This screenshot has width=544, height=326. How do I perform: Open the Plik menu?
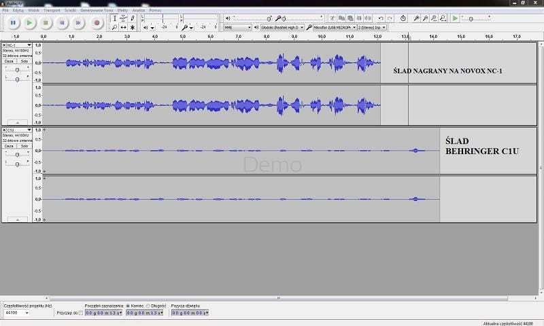click(5, 11)
